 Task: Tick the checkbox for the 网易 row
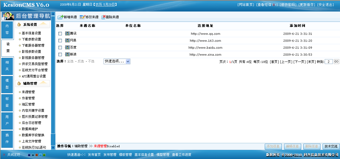click(x=60, y=40)
